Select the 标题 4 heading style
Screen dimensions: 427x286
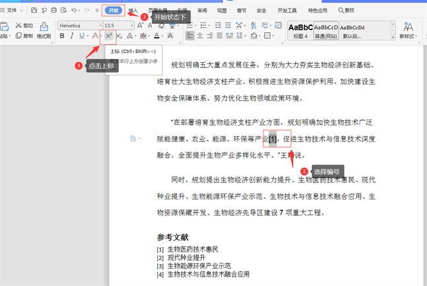[300, 31]
